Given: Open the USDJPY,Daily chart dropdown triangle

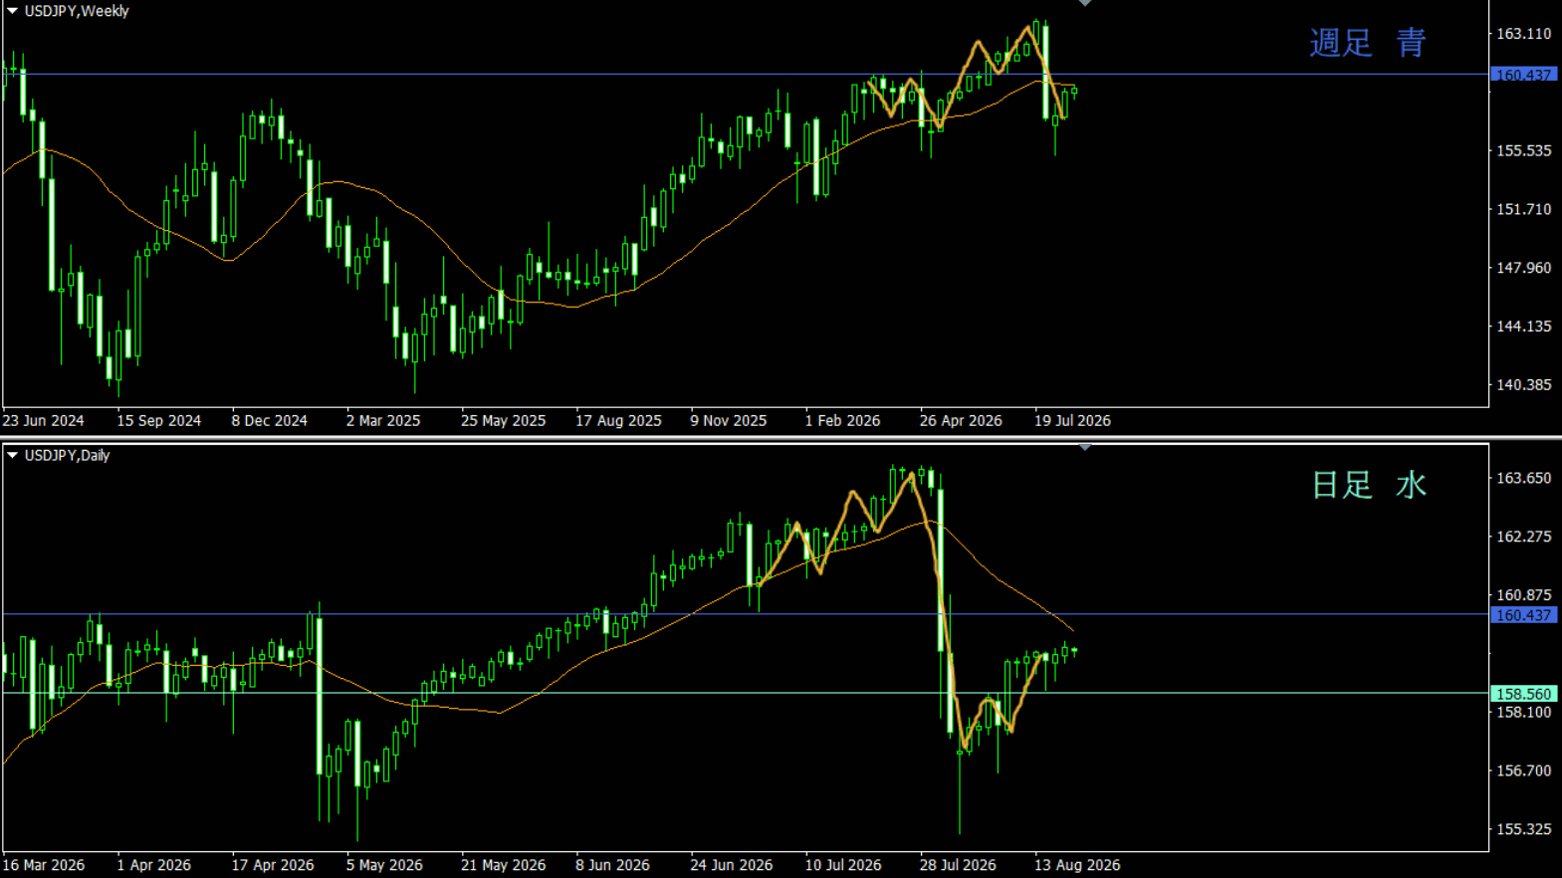Looking at the screenshot, I should [x=12, y=455].
